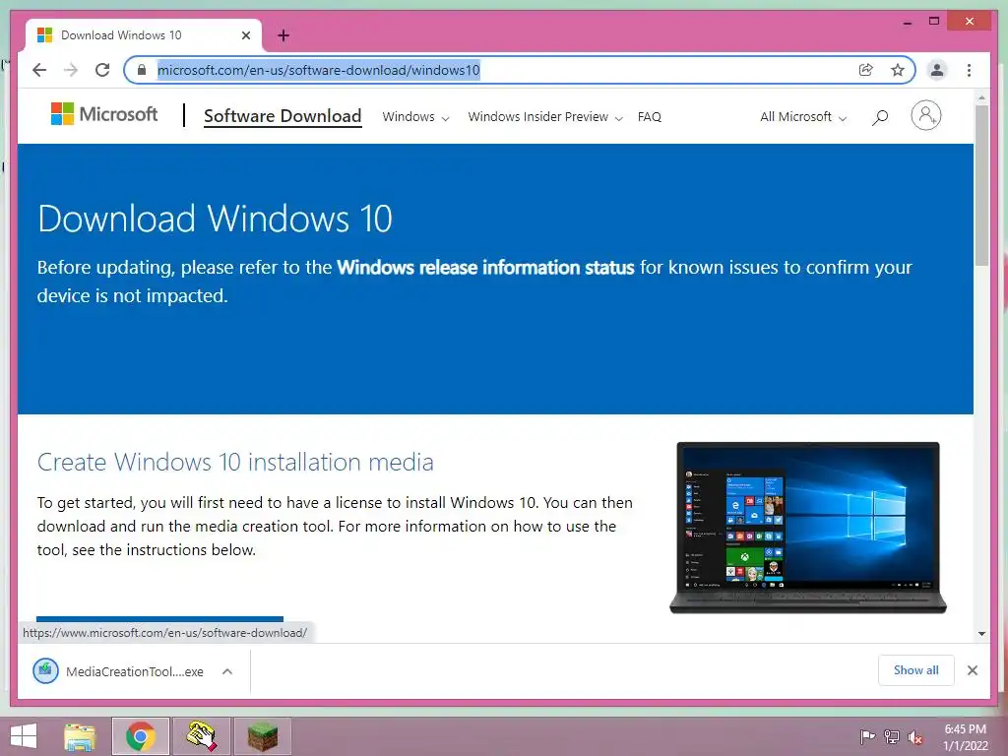1008x756 pixels.
Task: Expand the Windows Insider Preview menu
Action: point(545,117)
